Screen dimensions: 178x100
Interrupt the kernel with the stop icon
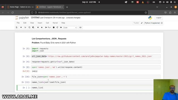[x=54, y=27]
